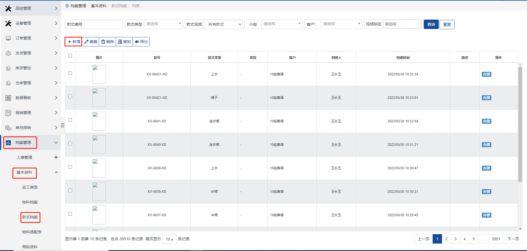The width and height of the screenshot is (527, 251).
Task: Open 物料档案 in the sidebar menu
Action: [30, 202]
